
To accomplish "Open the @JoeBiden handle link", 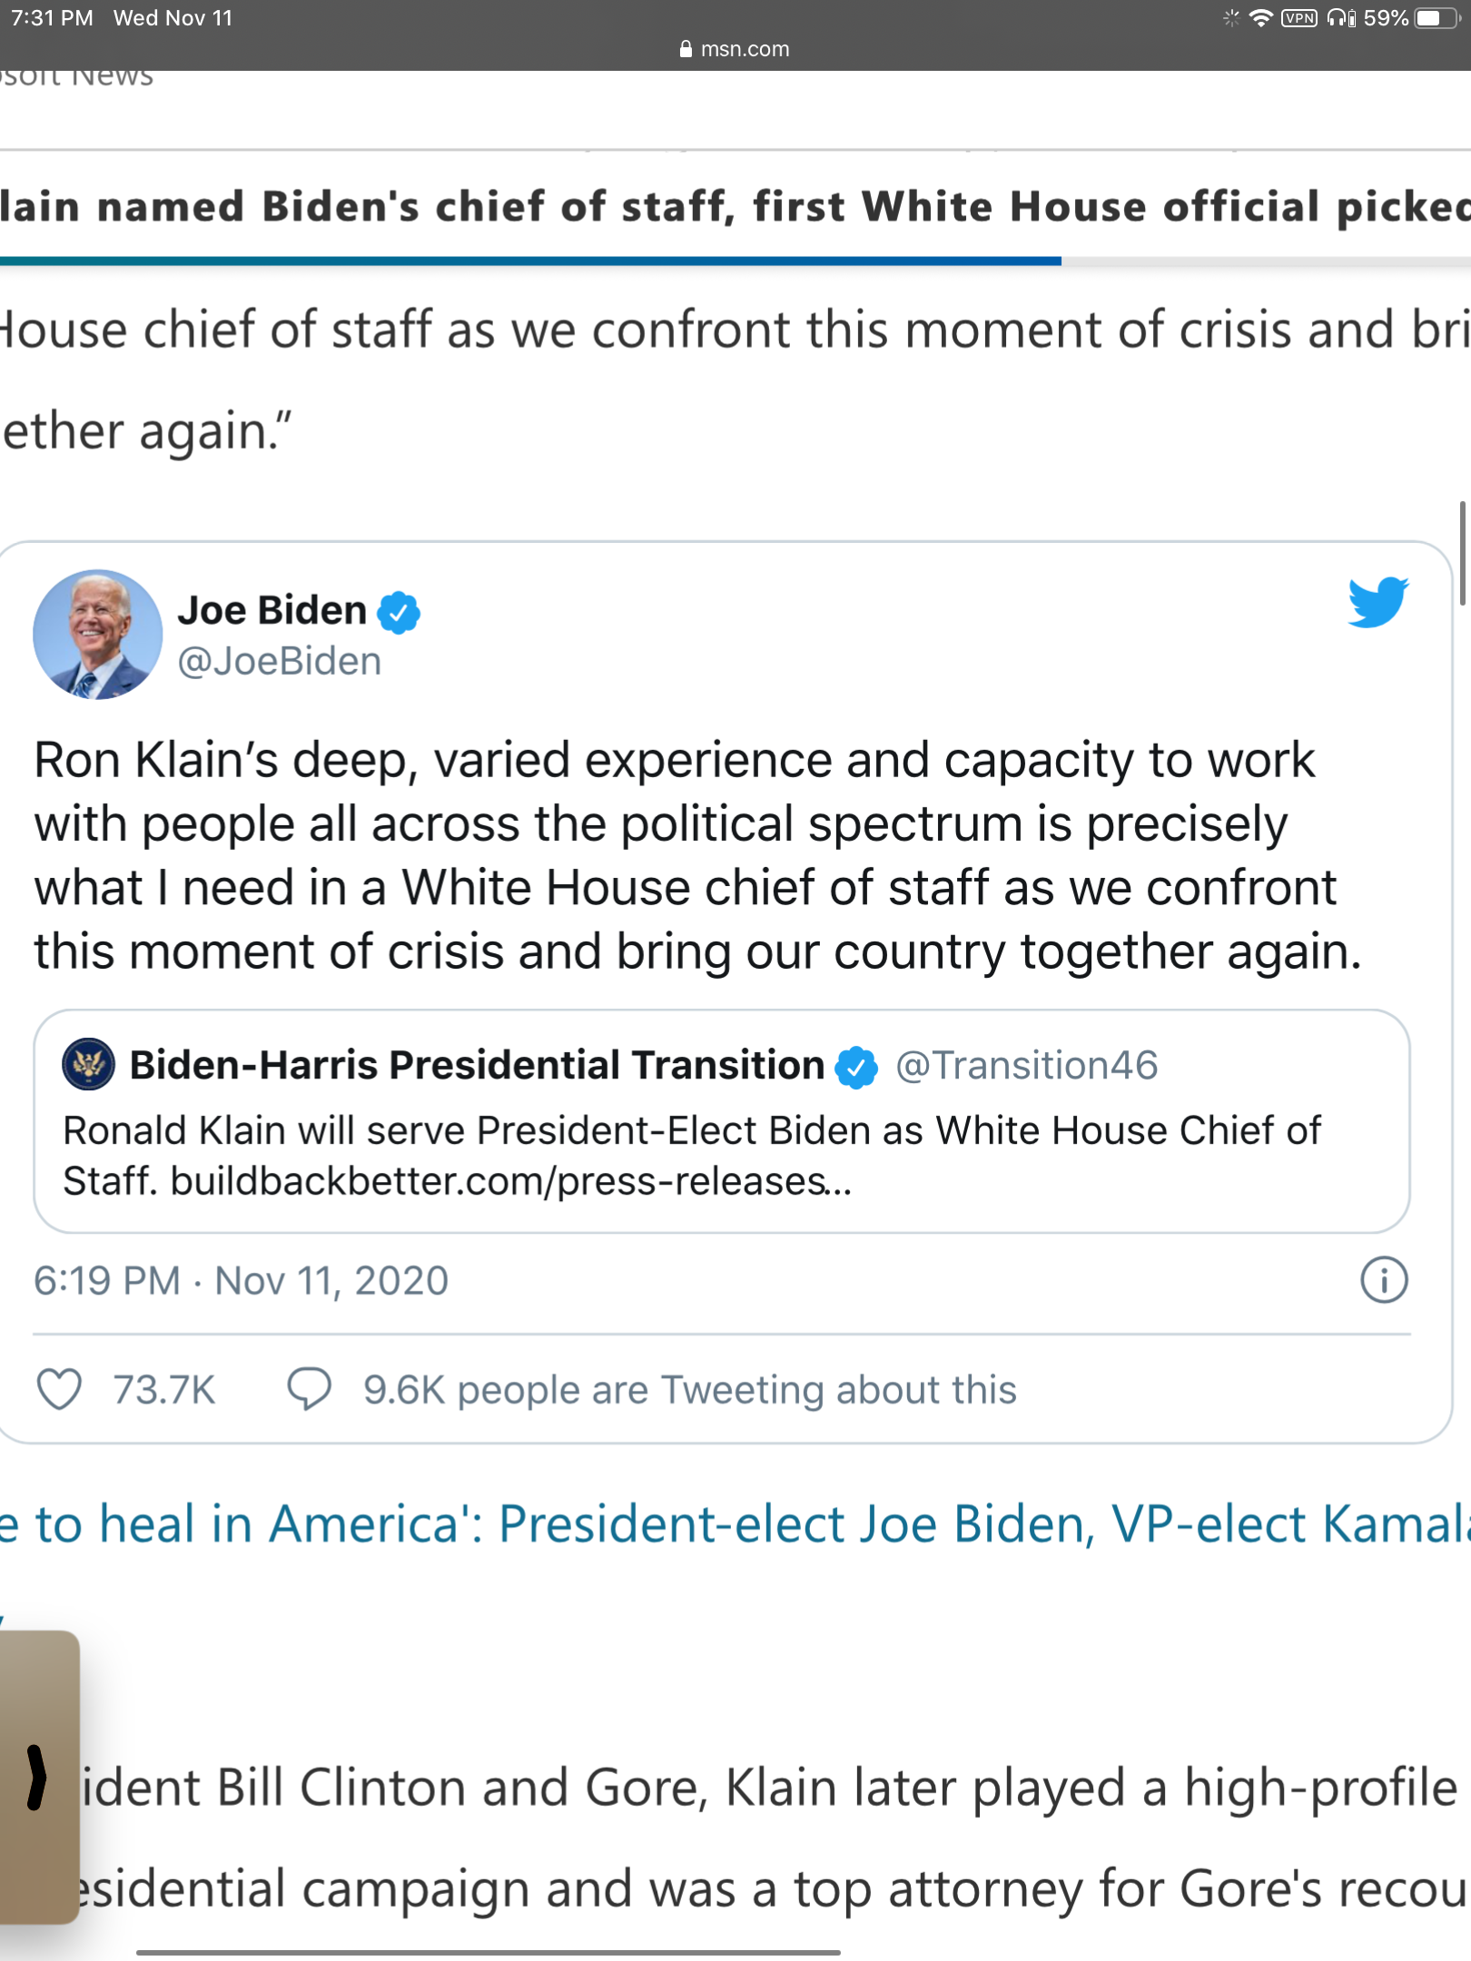I will point(280,661).
